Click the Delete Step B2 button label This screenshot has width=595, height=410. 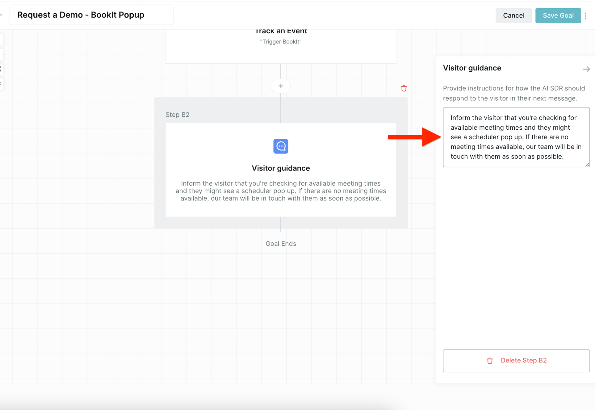point(524,360)
